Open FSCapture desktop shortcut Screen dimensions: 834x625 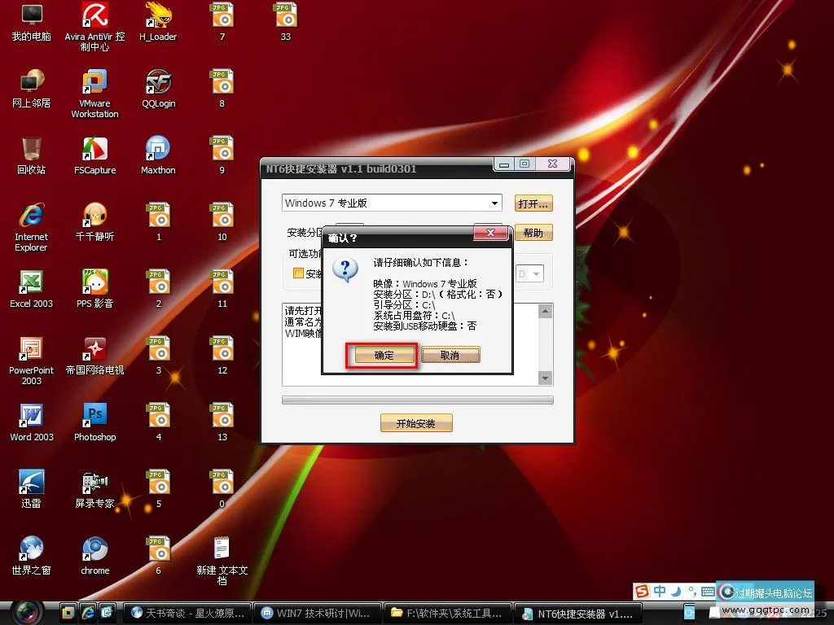[94, 149]
